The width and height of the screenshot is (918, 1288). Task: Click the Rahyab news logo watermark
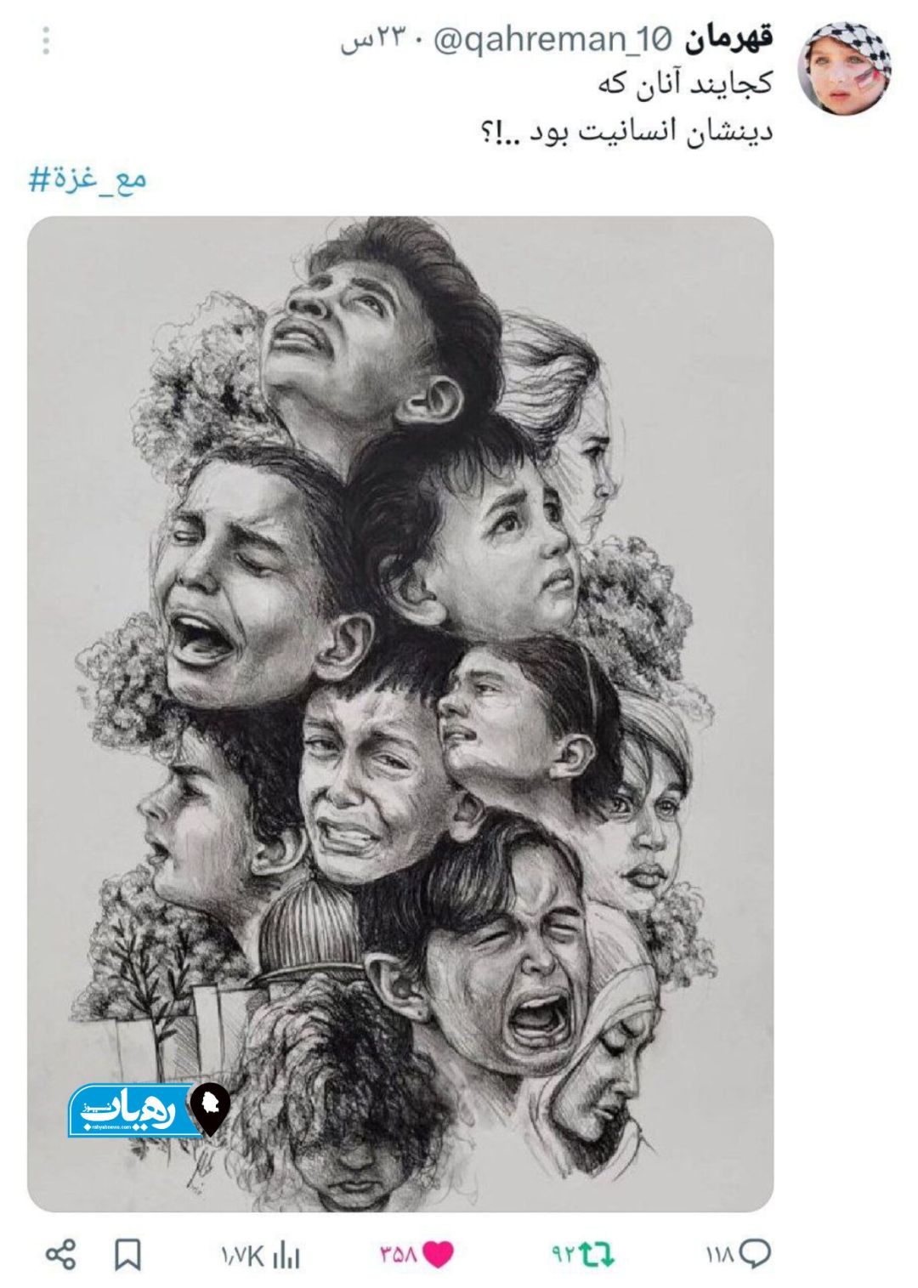pyautogui.click(x=133, y=1110)
